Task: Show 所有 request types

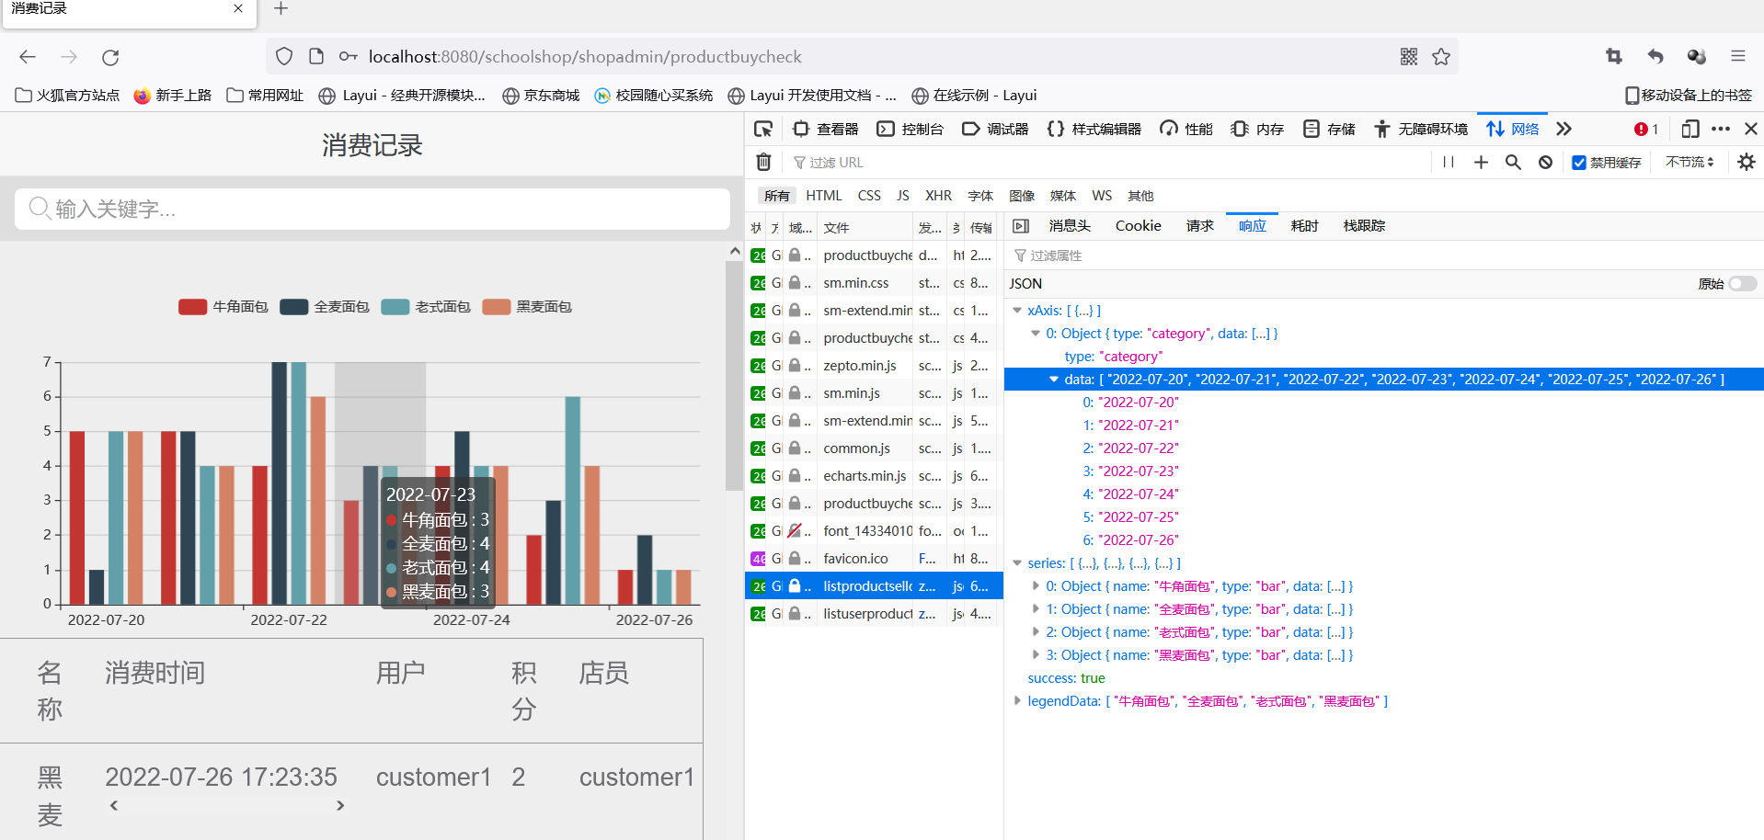Action: [777, 196]
